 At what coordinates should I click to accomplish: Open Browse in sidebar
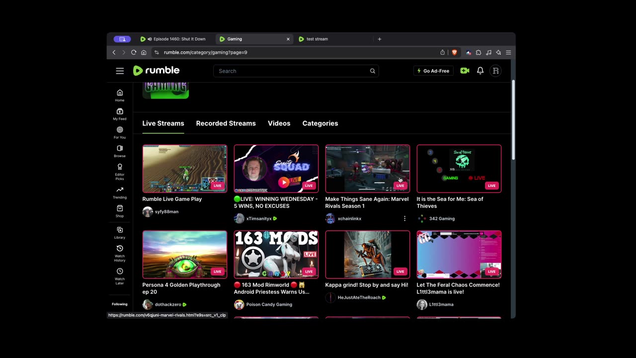[120, 151]
